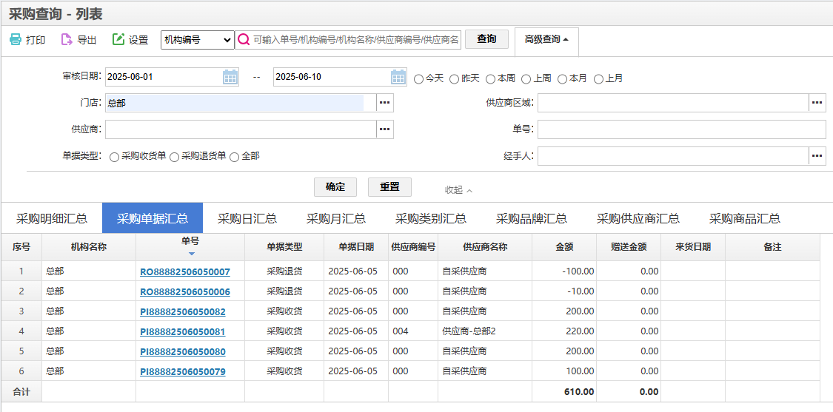
Task: Click the magnifier search icon
Action: click(x=244, y=40)
